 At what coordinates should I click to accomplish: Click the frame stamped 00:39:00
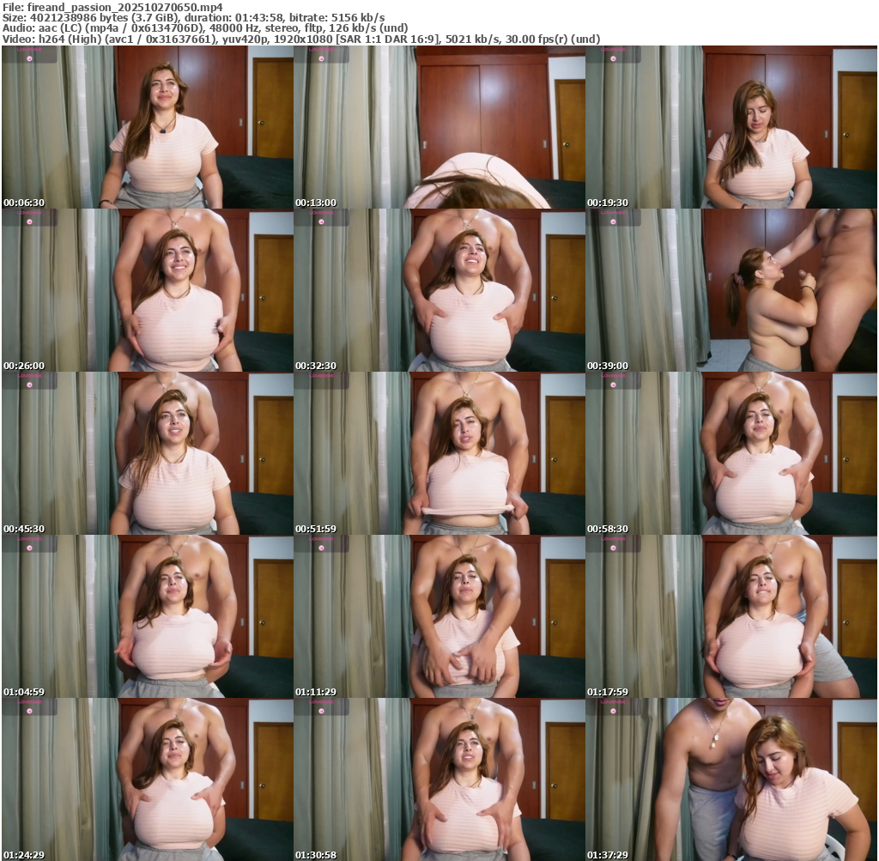(731, 290)
